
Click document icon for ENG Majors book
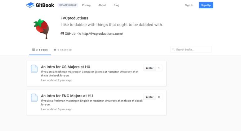pos(34,98)
